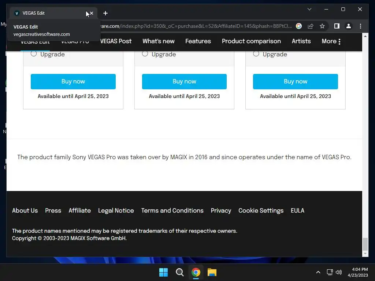Open the clock and date panel
375x281 pixels.
tap(358, 272)
